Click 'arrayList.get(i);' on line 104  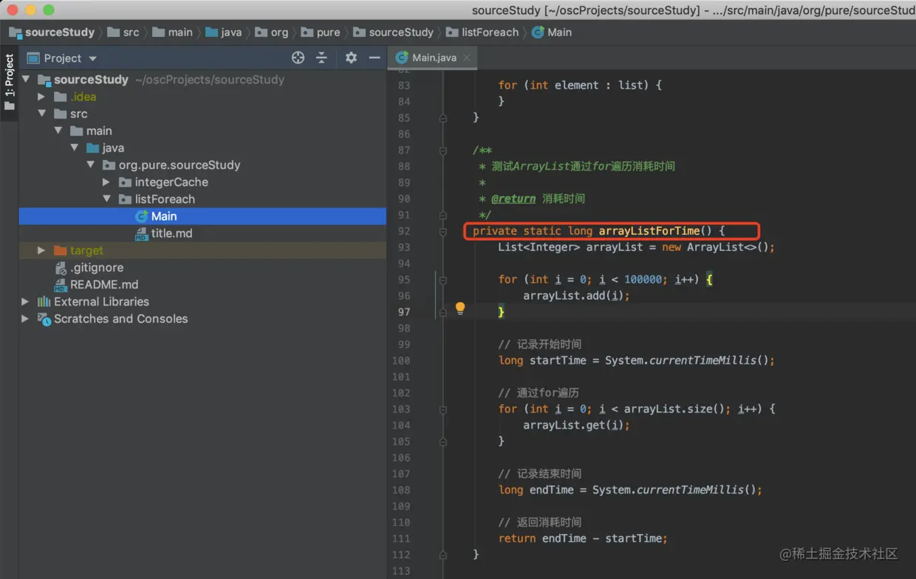tap(576, 425)
